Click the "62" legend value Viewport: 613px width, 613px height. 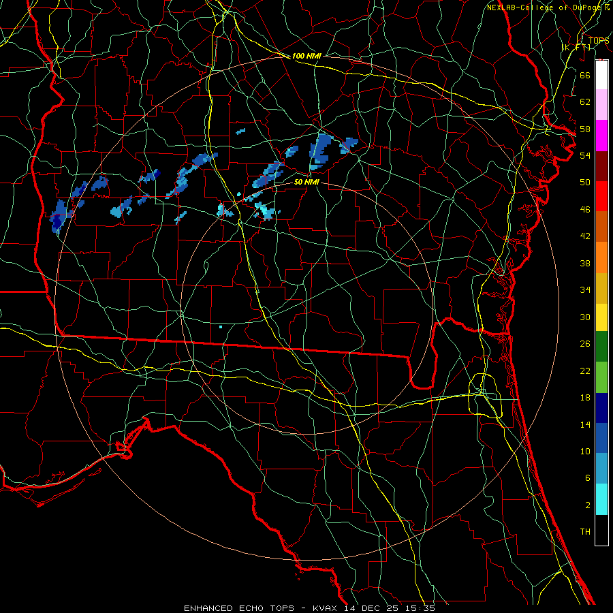(585, 102)
